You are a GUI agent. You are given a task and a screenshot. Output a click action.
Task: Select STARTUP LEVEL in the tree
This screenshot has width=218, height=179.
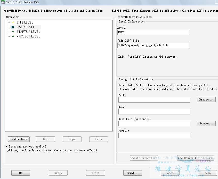click(28, 32)
